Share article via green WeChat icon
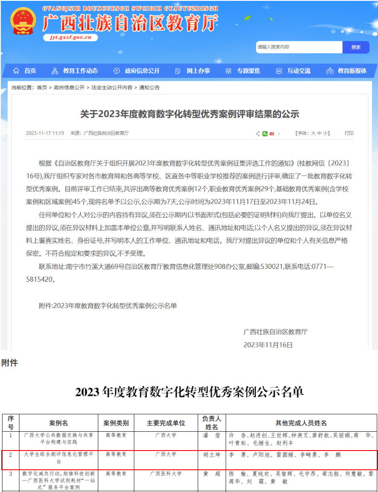 pyautogui.click(x=265, y=134)
